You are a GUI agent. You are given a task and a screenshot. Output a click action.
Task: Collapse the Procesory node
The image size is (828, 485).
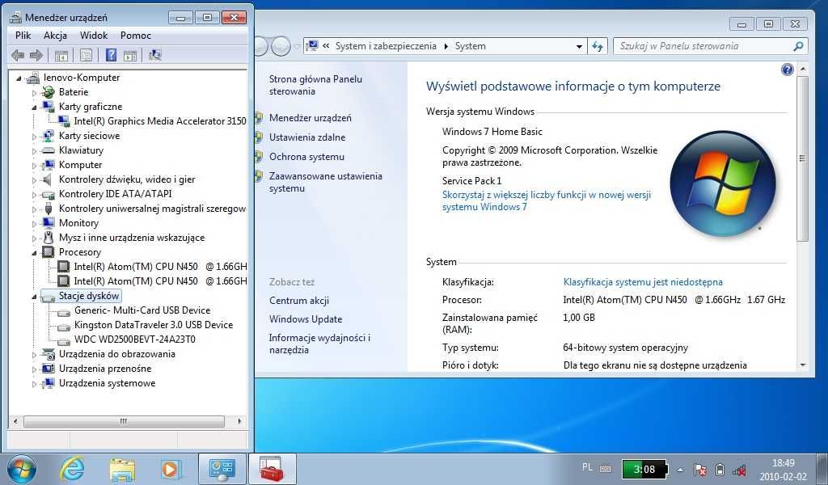[34, 253]
